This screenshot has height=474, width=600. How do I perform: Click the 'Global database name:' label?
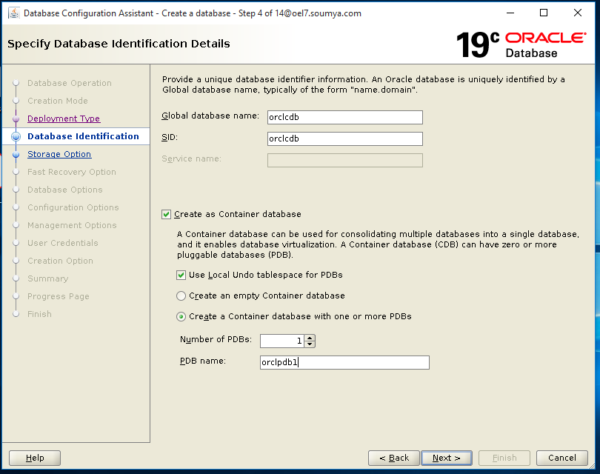[210, 116]
